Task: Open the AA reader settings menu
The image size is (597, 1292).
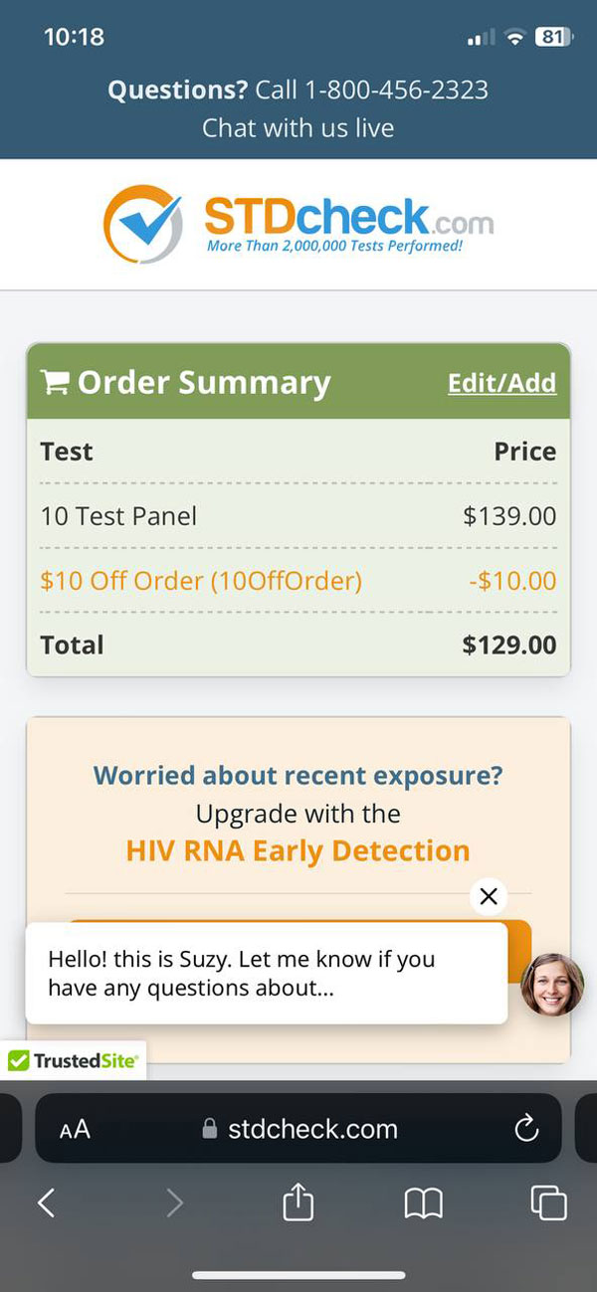Action: coord(75,1129)
